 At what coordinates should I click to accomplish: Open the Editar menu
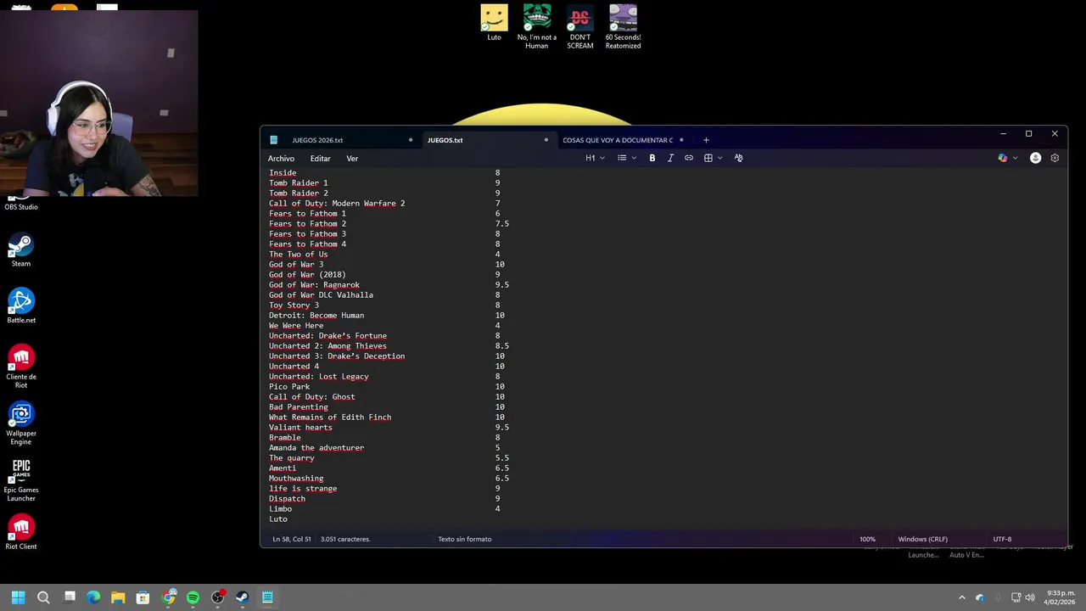(320, 159)
